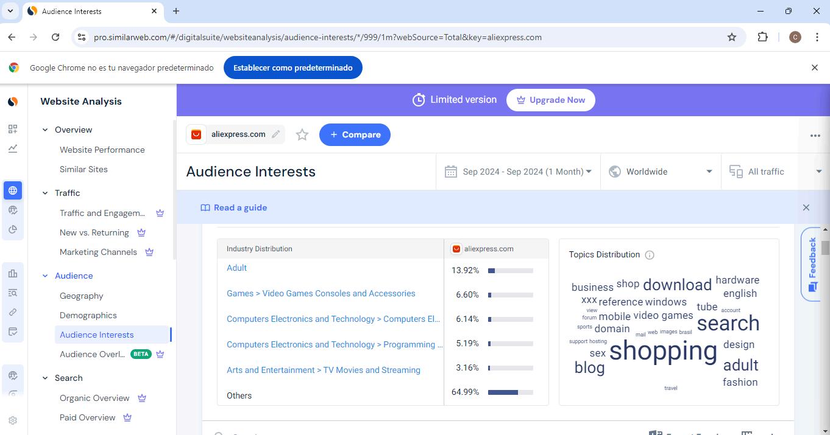This screenshot has width=830, height=435.
Task: Open the globe Website Analysis sidebar icon
Action: (x=13, y=190)
